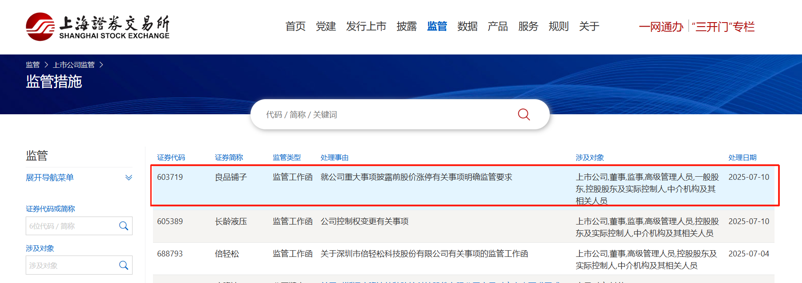
Task: Open the 产品 menu
Action: 498,27
